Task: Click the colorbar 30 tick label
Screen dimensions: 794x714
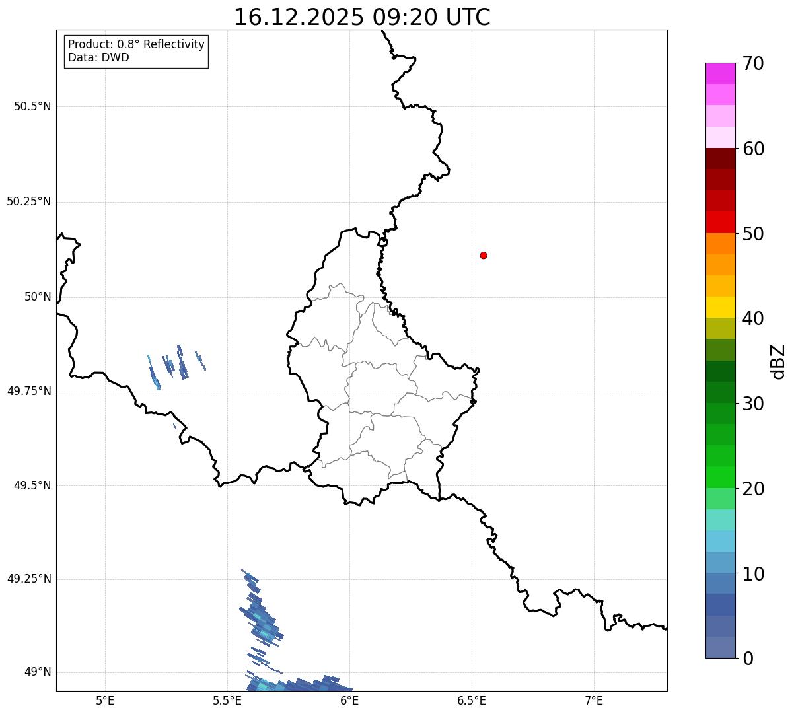Action: pyautogui.click(x=753, y=404)
